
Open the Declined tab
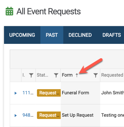click(80, 35)
